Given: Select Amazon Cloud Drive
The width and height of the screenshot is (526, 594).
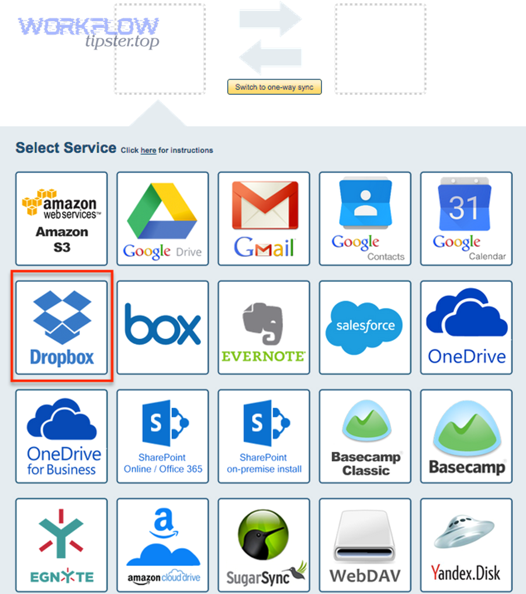Looking at the screenshot, I should (x=162, y=544).
